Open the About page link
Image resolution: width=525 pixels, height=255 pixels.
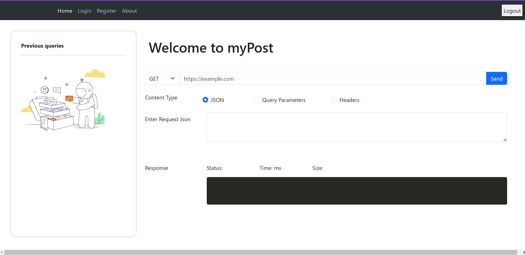coord(129,11)
